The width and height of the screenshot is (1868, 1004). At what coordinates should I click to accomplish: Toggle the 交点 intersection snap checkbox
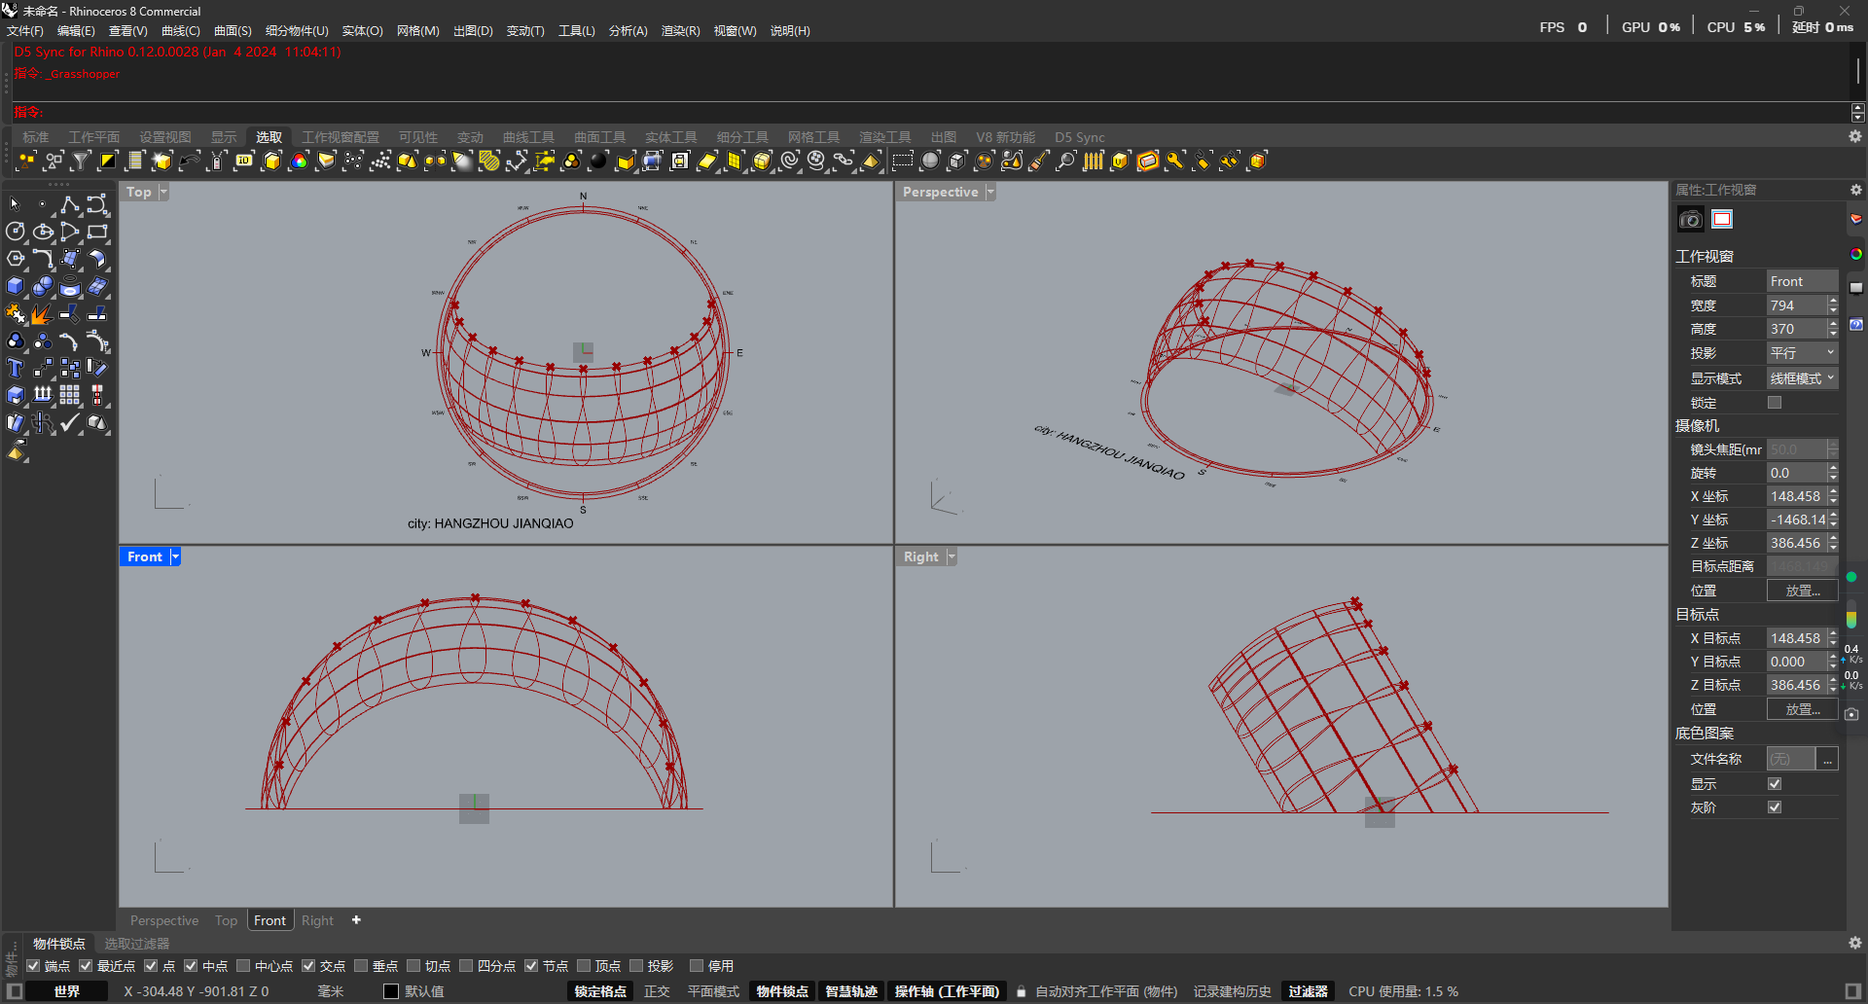[308, 966]
